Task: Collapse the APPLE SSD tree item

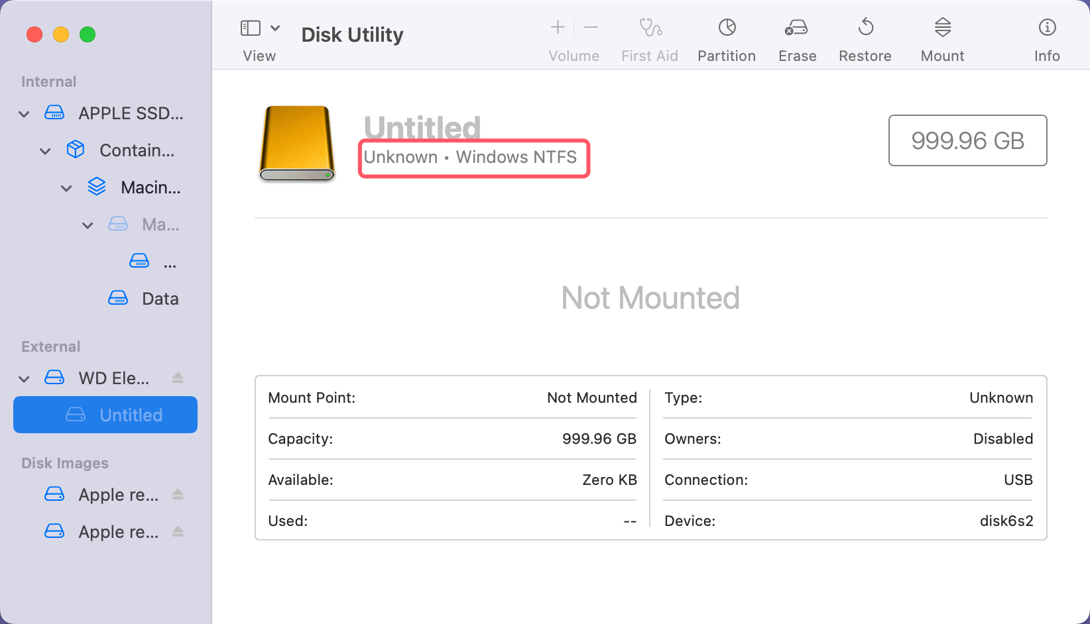Action: pyautogui.click(x=23, y=113)
